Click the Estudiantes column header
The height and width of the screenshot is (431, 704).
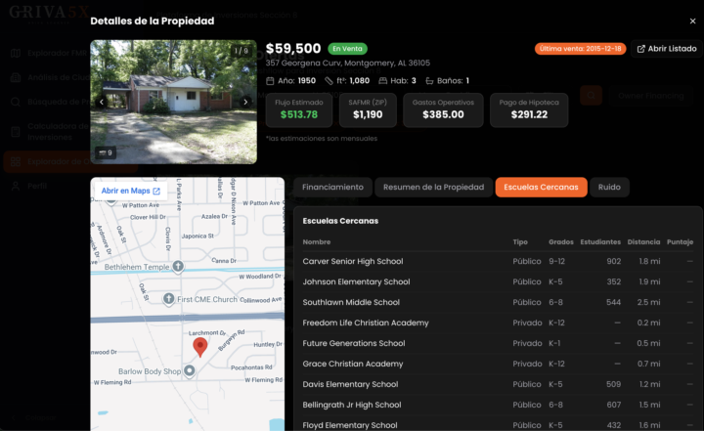point(600,242)
